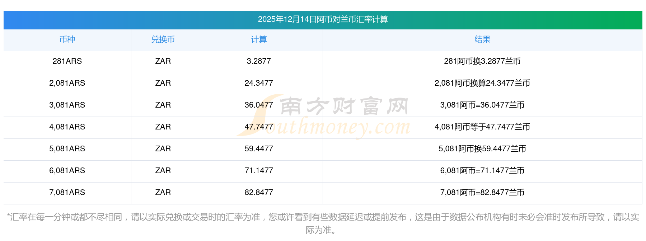Select the 结果 column header
646x241 pixels.
pyautogui.click(x=482, y=39)
